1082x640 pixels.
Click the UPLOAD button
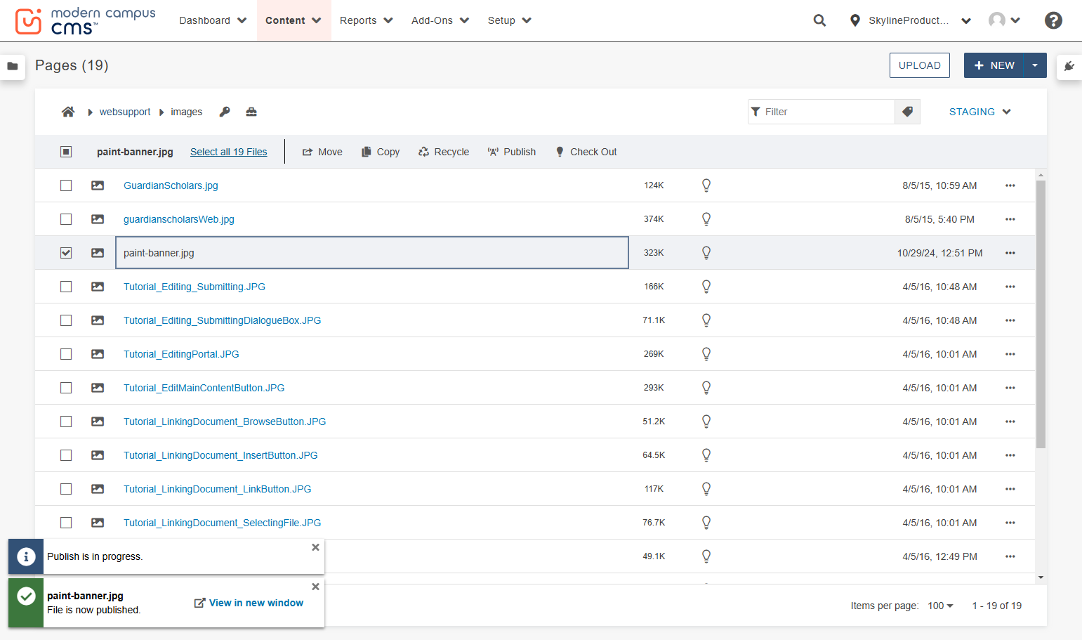[x=920, y=65]
